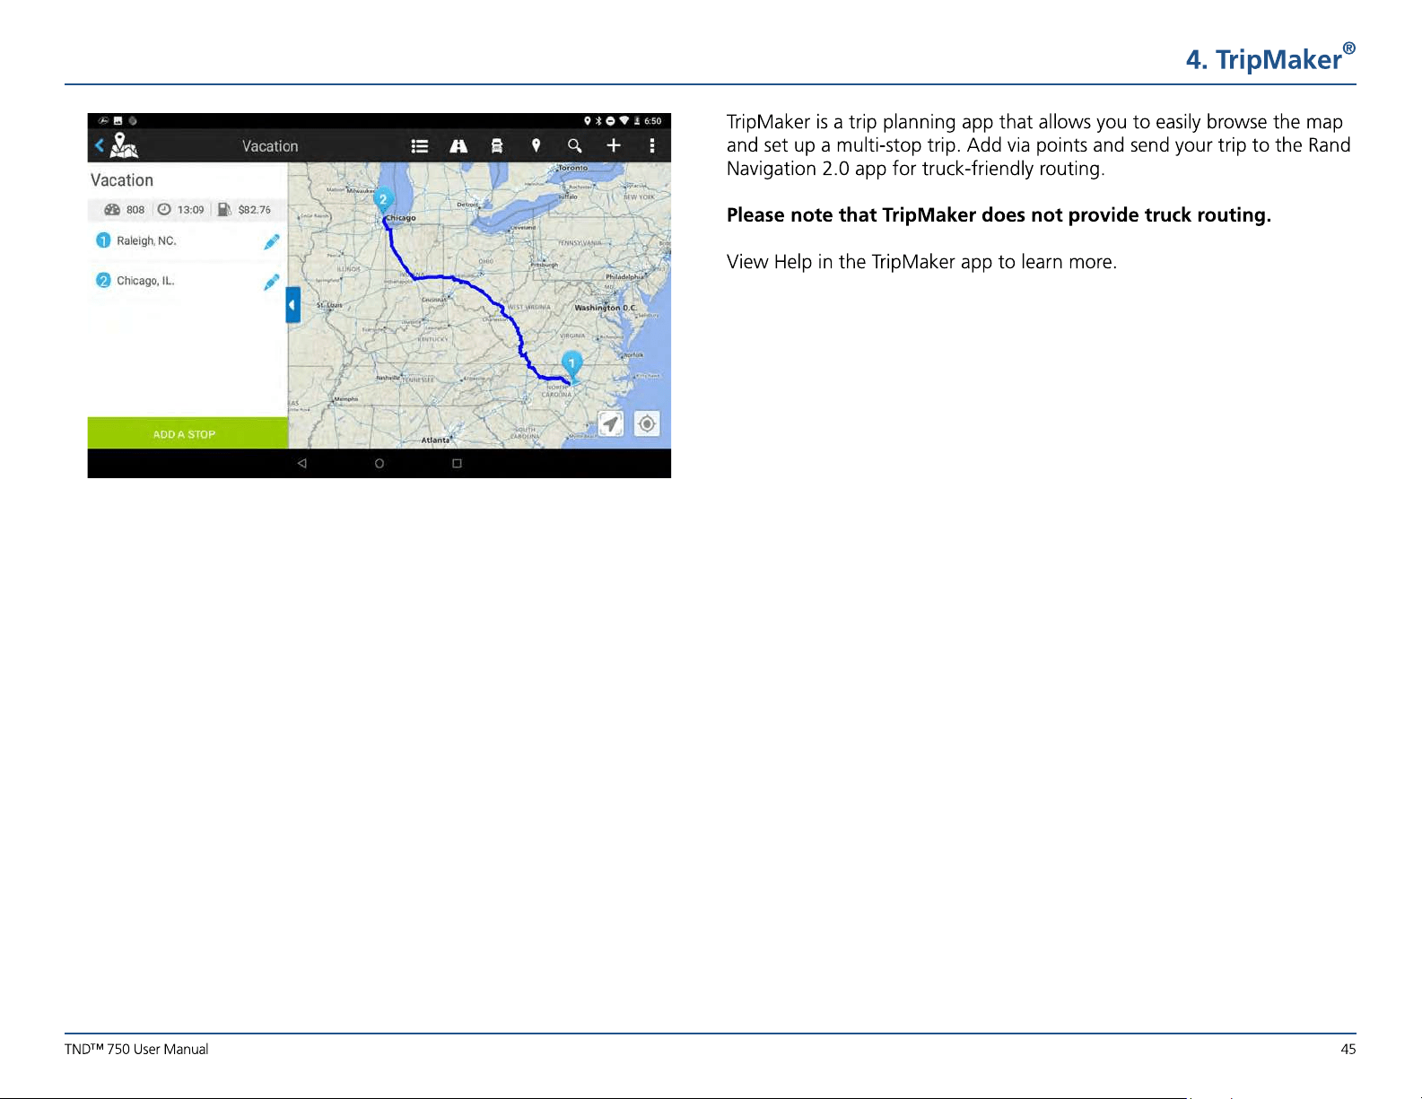1422x1099 pixels.
Task: Collapse the side panel with blue arrow tab
Action: (x=292, y=305)
